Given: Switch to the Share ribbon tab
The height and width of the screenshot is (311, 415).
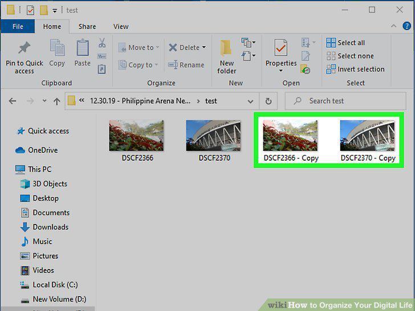Looking at the screenshot, I should click(x=87, y=26).
